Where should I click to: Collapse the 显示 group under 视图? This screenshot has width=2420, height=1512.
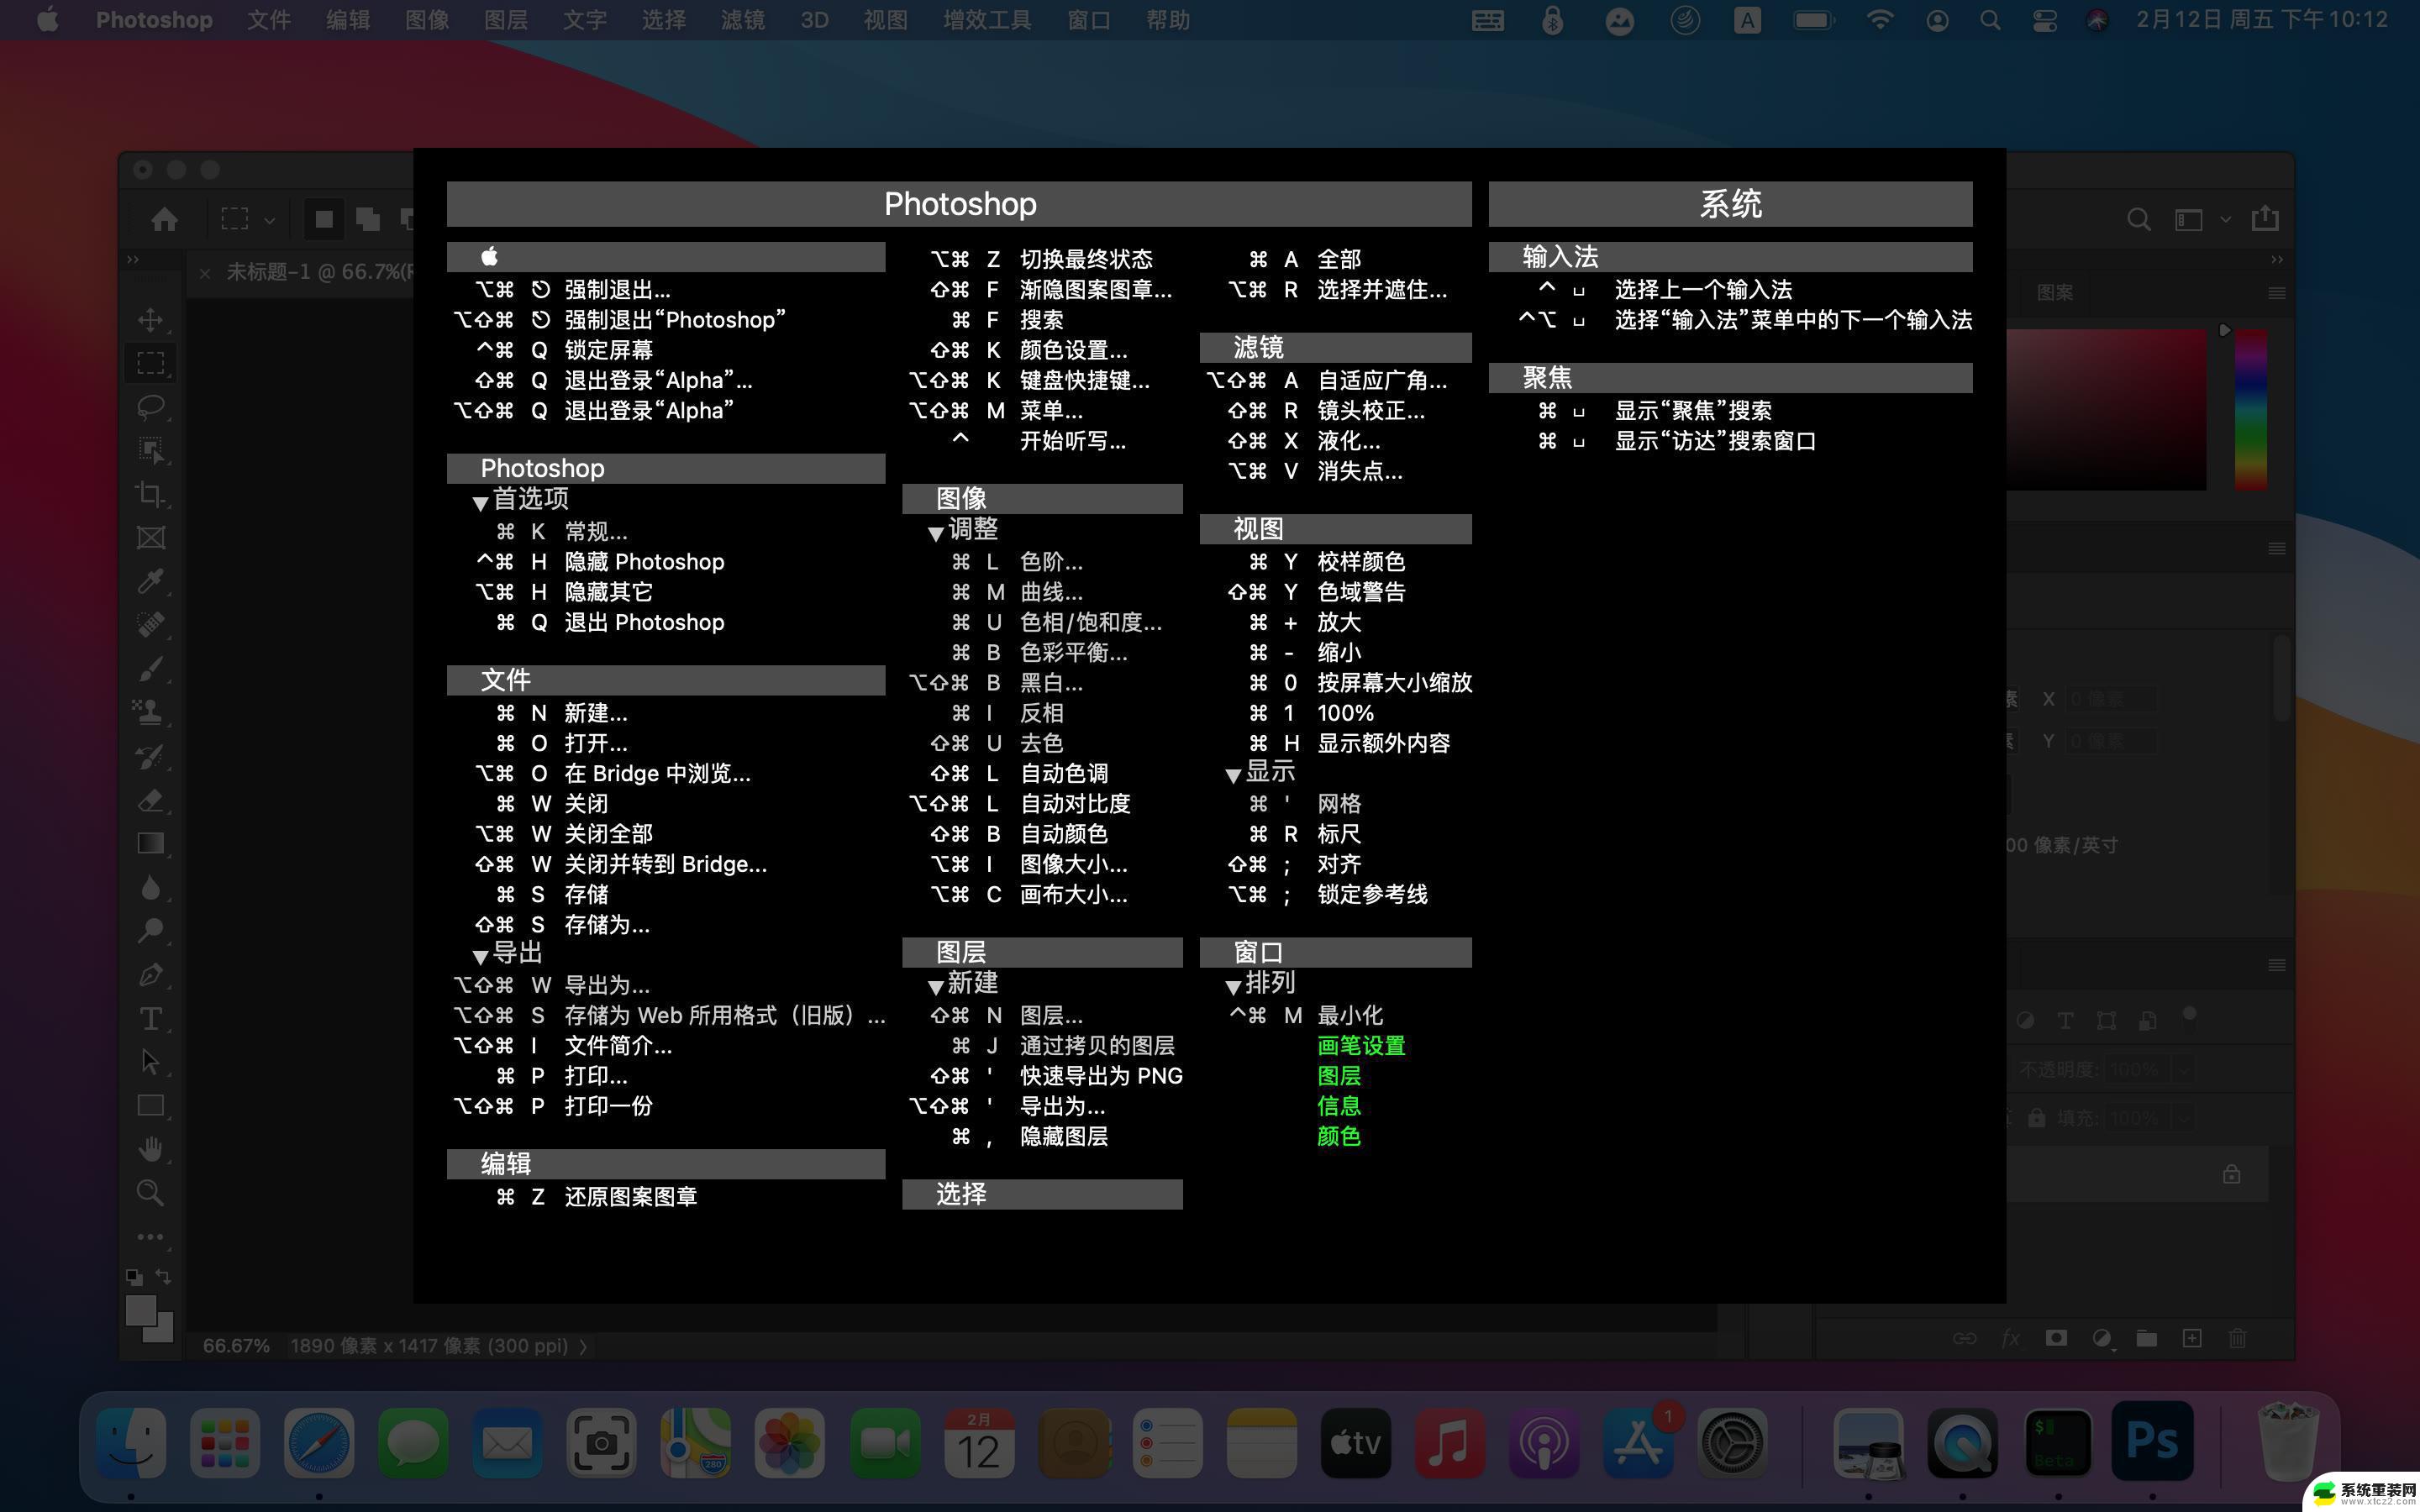pyautogui.click(x=1233, y=776)
